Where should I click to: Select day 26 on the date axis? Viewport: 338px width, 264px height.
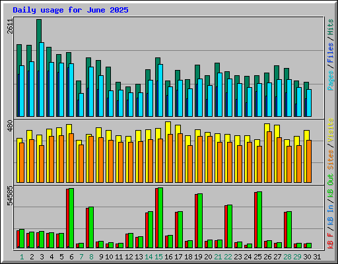click(x=267, y=257)
